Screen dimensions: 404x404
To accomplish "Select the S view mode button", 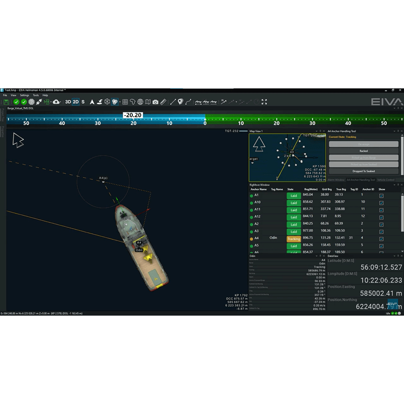I will pyautogui.click(x=83, y=102).
